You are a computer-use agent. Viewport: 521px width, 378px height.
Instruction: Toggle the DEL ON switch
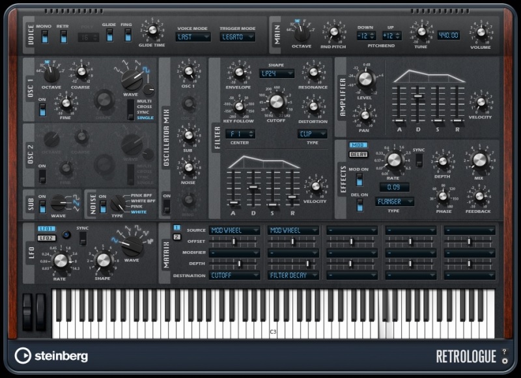[359, 206]
